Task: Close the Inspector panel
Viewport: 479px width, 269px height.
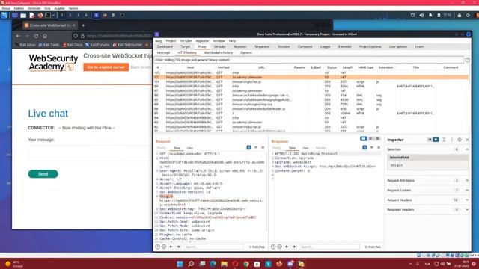Action: click(x=467, y=140)
